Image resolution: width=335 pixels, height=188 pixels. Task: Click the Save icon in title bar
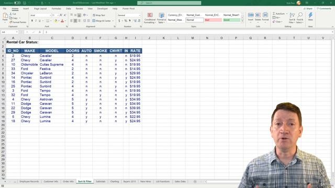tap(25, 3)
